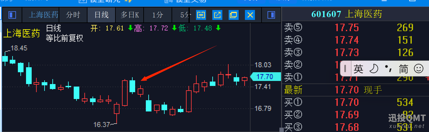Toggle the right side panel icon

[271, 15]
